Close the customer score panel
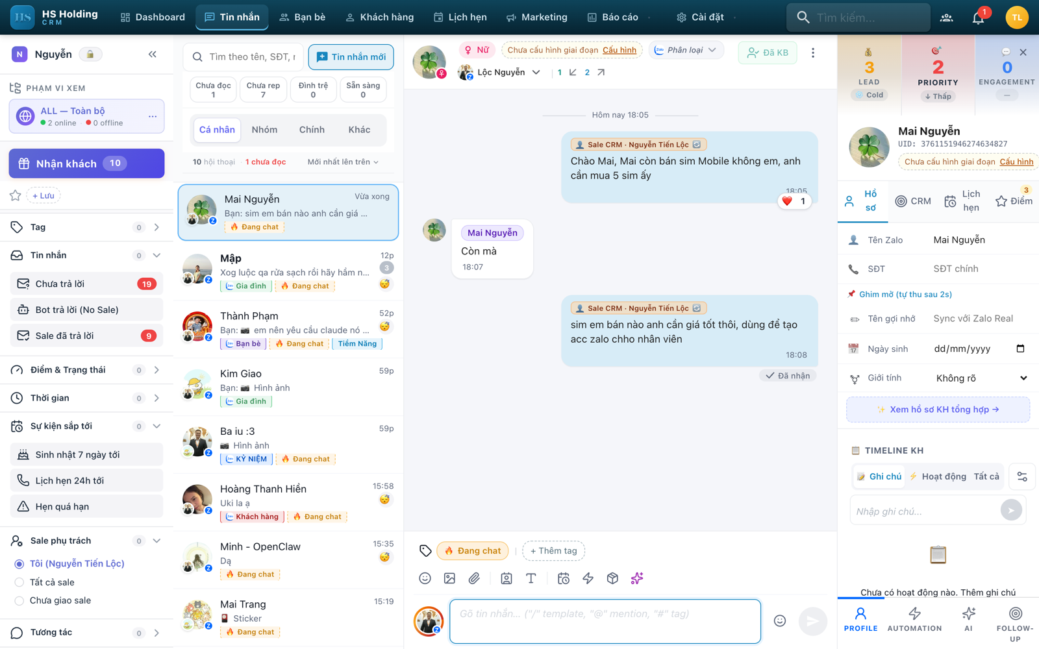The width and height of the screenshot is (1039, 649). pyautogui.click(x=1023, y=52)
